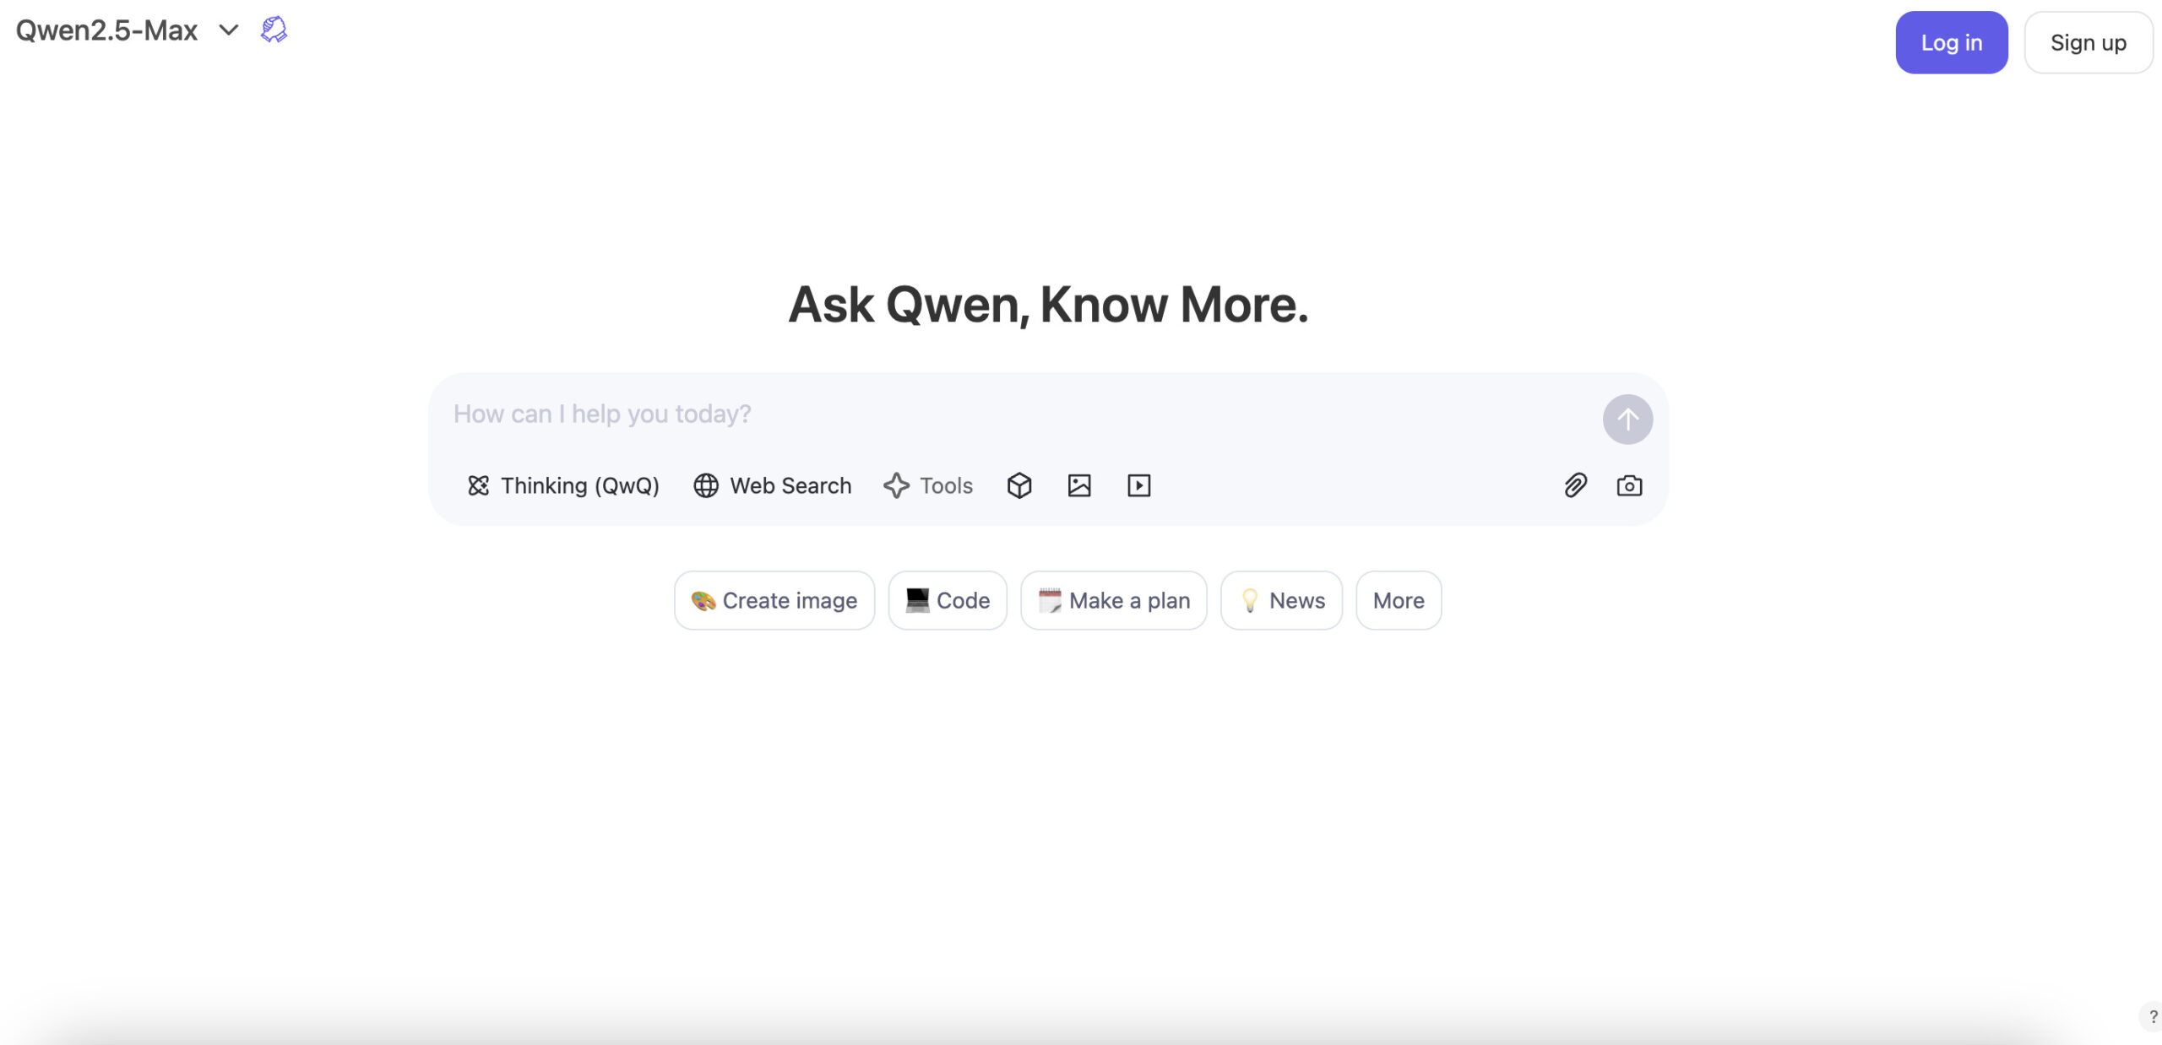Open the Tools menu in input bar
Screen dimensions: 2162x1045
(x=928, y=485)
